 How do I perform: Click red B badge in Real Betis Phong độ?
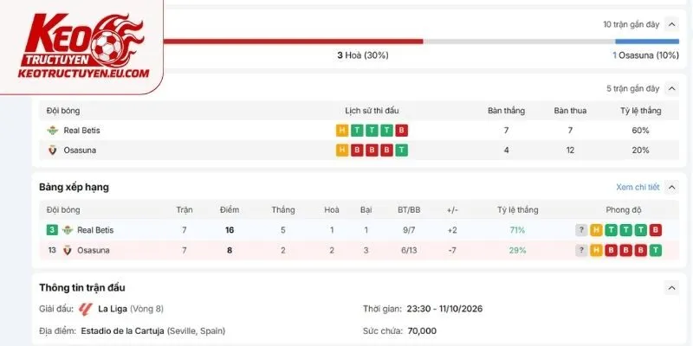pyautogui.click(x=656, y=230)
